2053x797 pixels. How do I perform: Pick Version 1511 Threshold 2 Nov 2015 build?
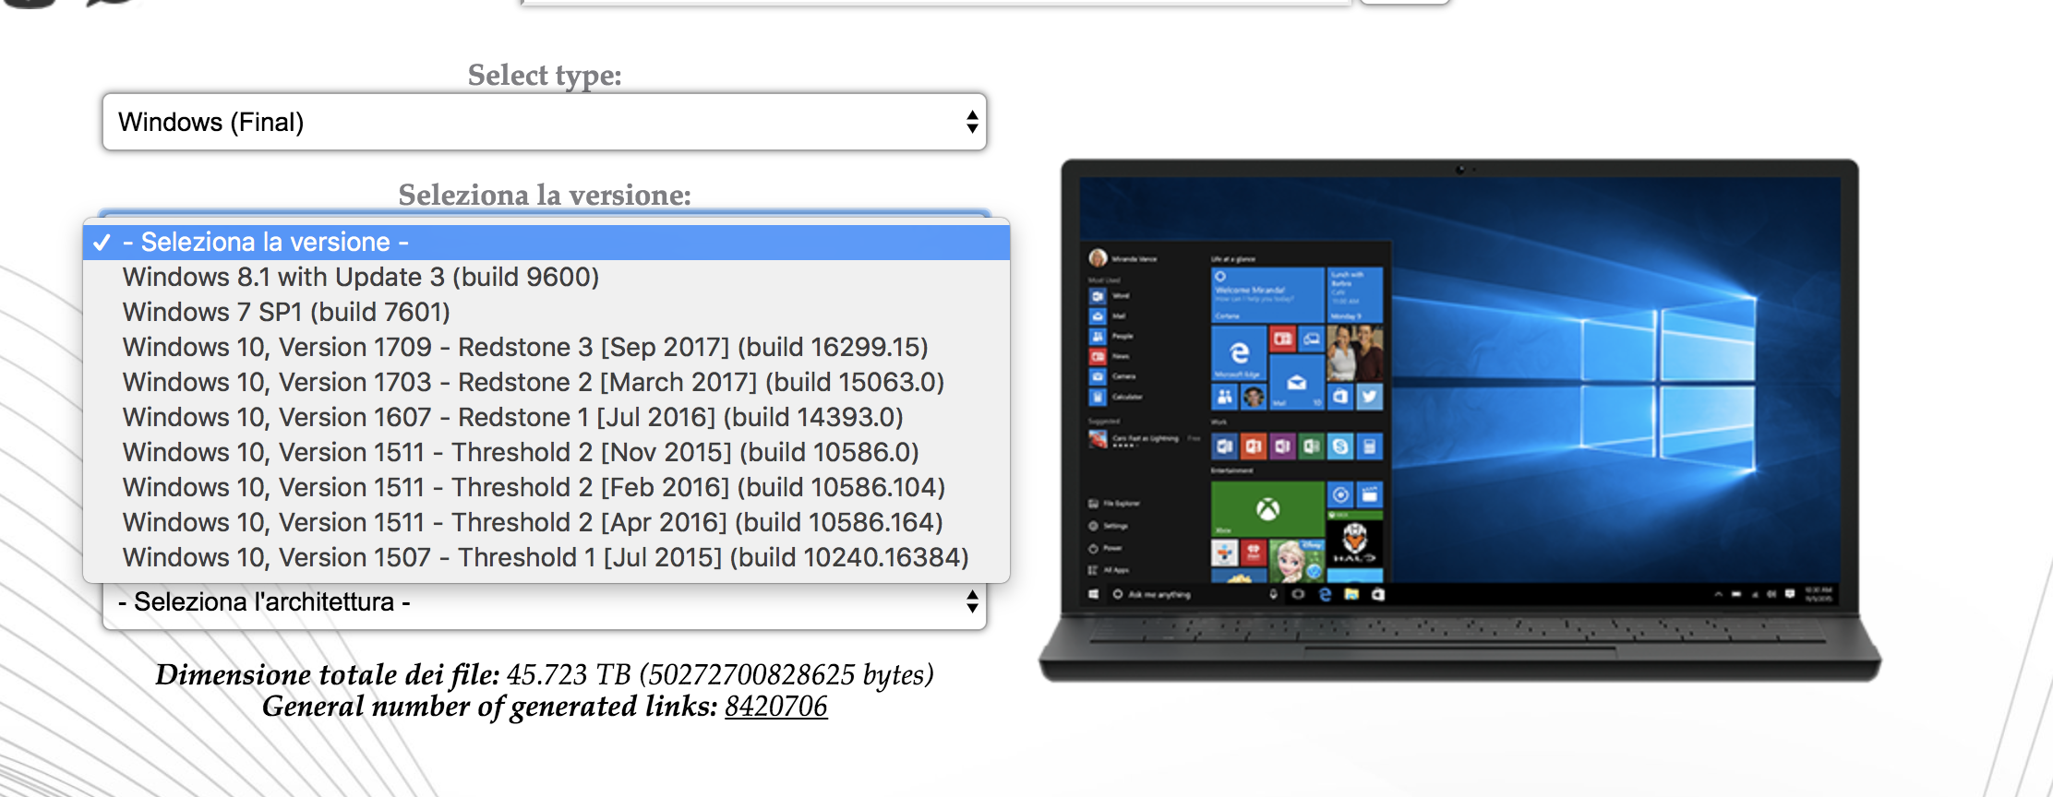point(520,452)
